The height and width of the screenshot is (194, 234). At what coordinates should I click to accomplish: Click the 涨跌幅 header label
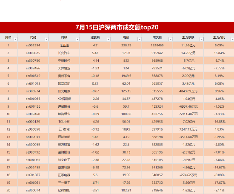pos(95,37)
